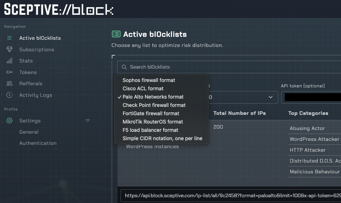Click the Tokens key icon
The image size is (341, 203).
[9, 72]
